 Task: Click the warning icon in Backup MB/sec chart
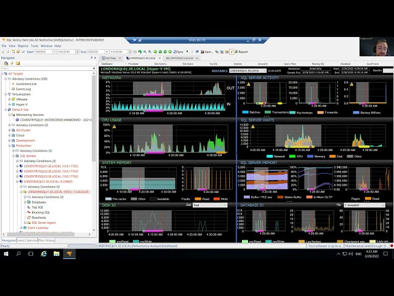352,84
